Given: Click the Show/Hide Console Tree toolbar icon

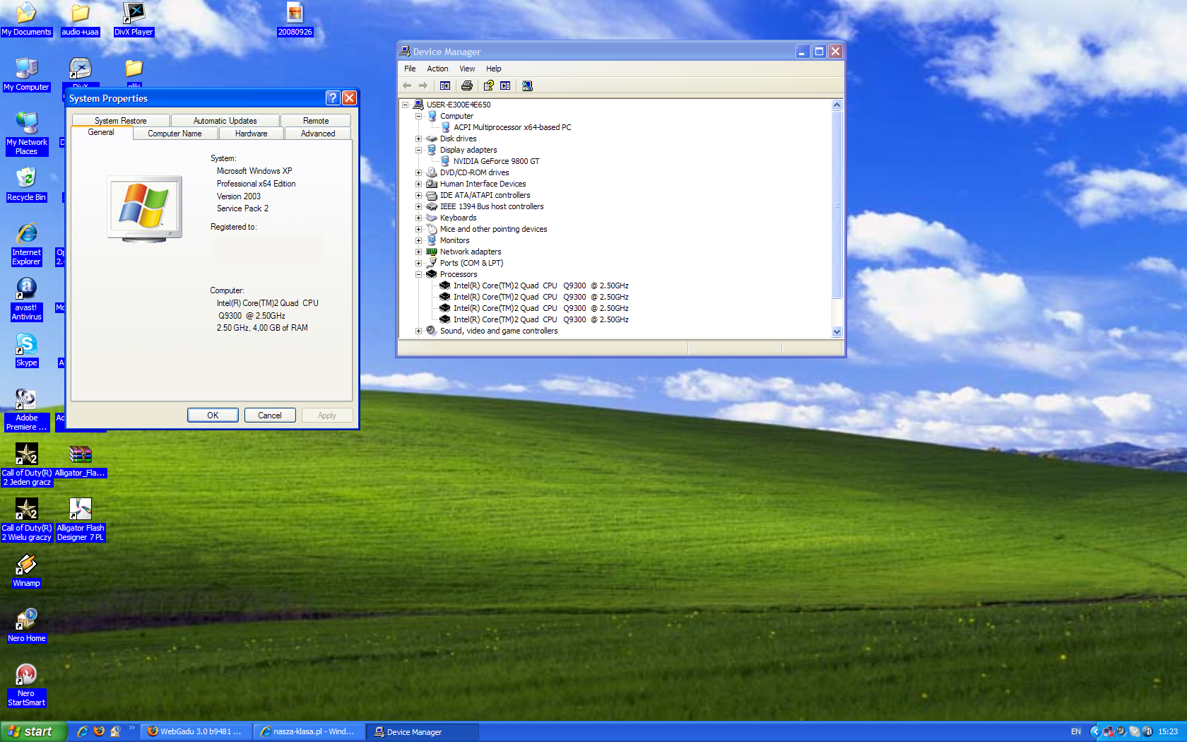Looking at the screenshot, I should [x=445, y=86].
